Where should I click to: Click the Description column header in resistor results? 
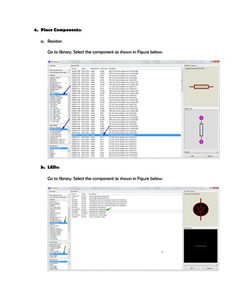[112, 68]
